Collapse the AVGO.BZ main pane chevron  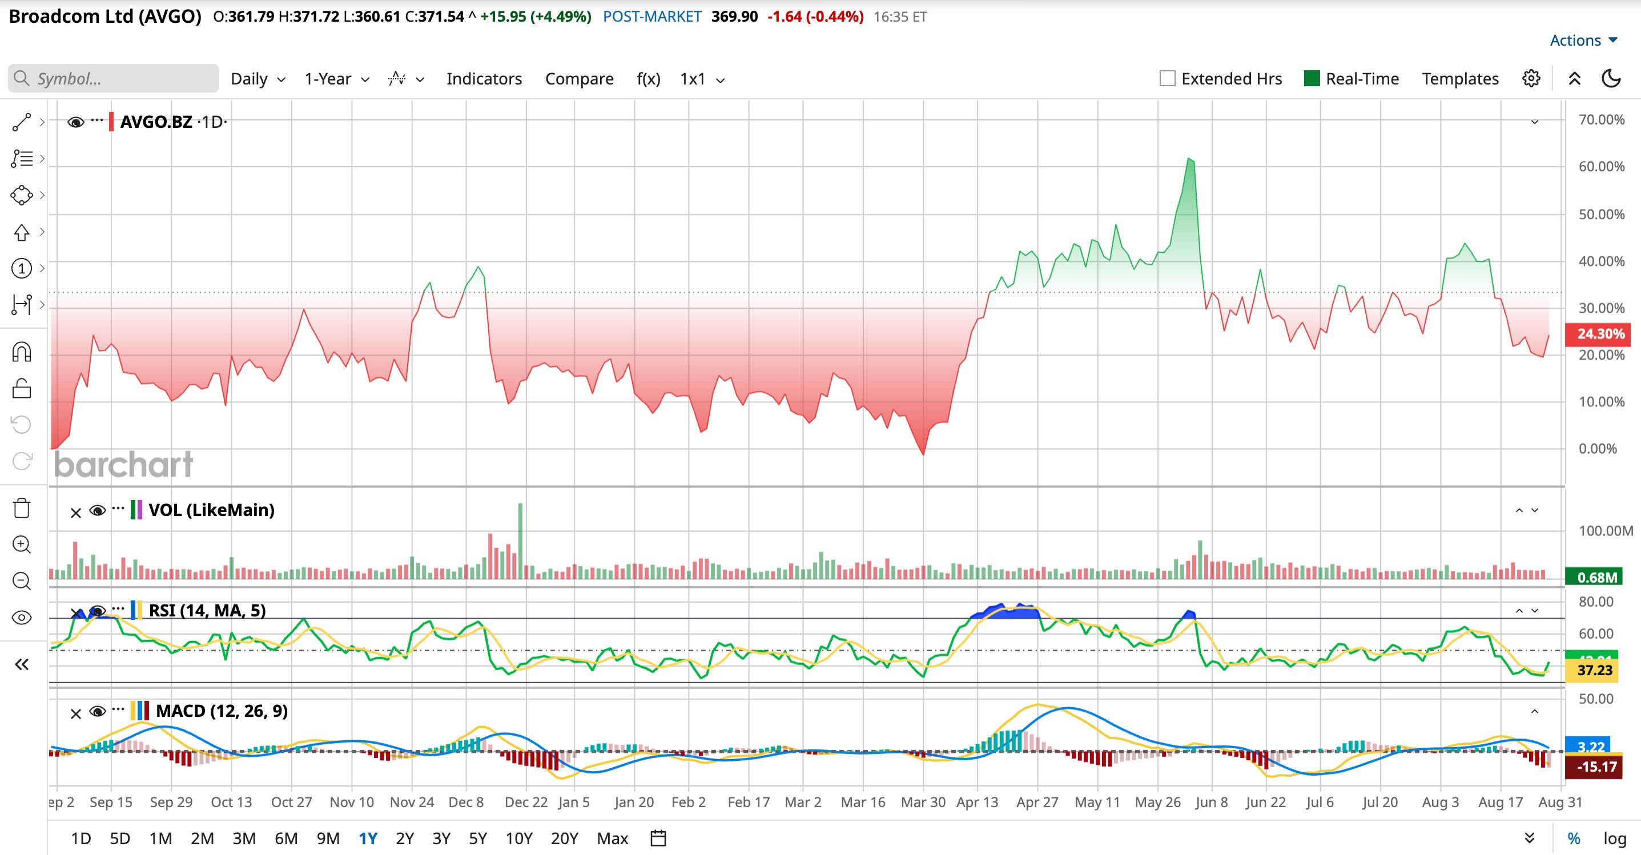click(1535, 122)
